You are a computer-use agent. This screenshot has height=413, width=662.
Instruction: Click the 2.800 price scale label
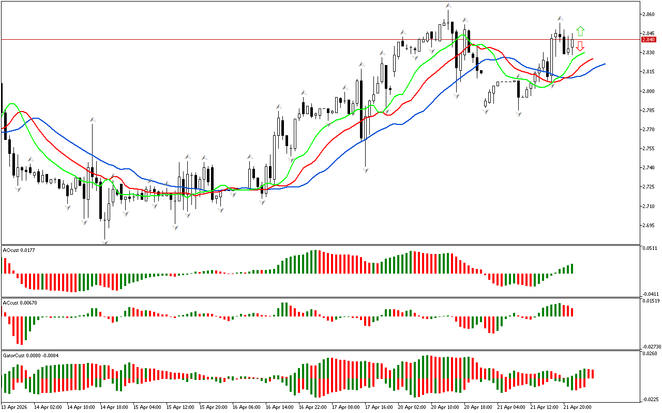point(648,91)
